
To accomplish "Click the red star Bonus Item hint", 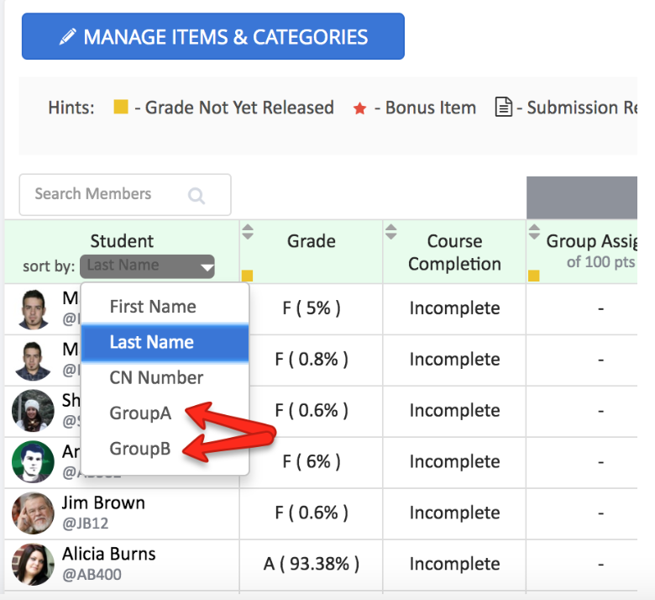I will pos(359,108).
